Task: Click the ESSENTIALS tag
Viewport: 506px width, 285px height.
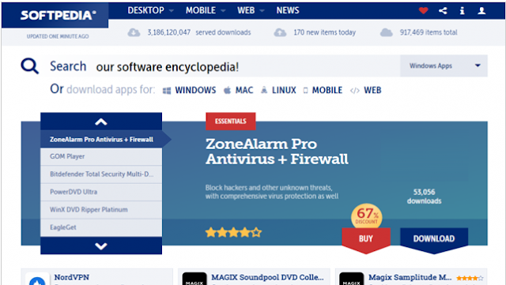Action: 231,122
